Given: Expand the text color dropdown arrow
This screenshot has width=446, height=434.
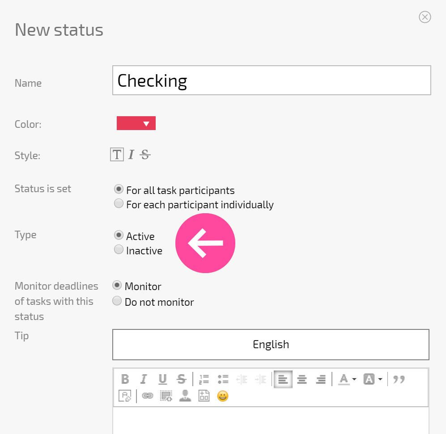Looking at the screenshot, I should click(x=354, y=379).
